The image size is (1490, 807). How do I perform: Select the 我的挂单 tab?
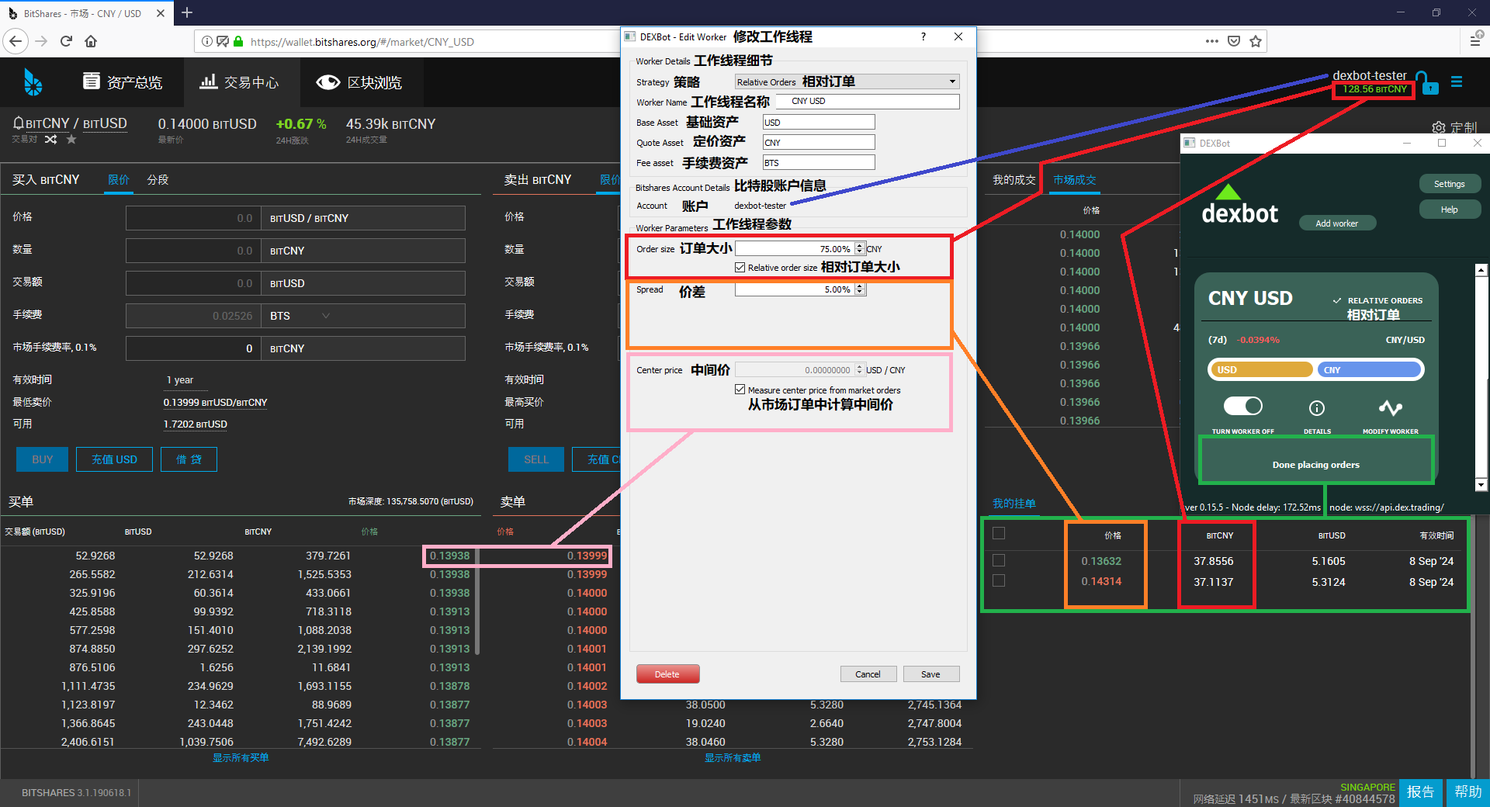click(x=1014, y=504)
